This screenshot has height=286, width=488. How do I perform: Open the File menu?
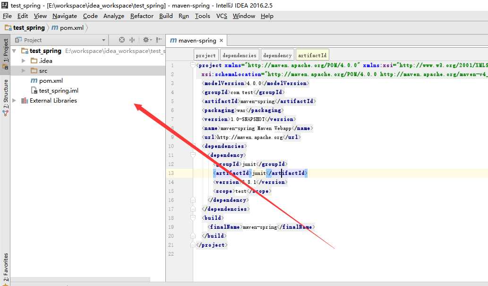tap(7, 16)
